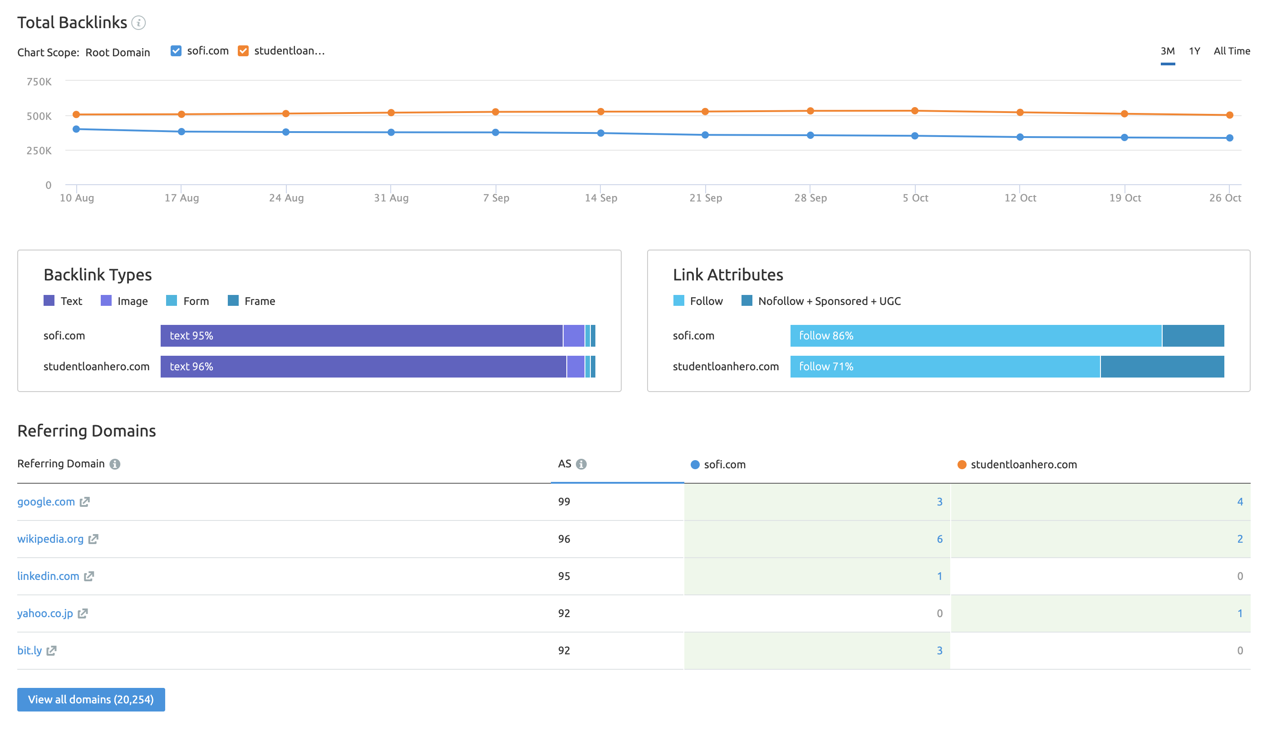The height and width of the screenshot is (736, 1267).
Task: Click the external link icon for wikipedia.org
Action: [95, 539]
